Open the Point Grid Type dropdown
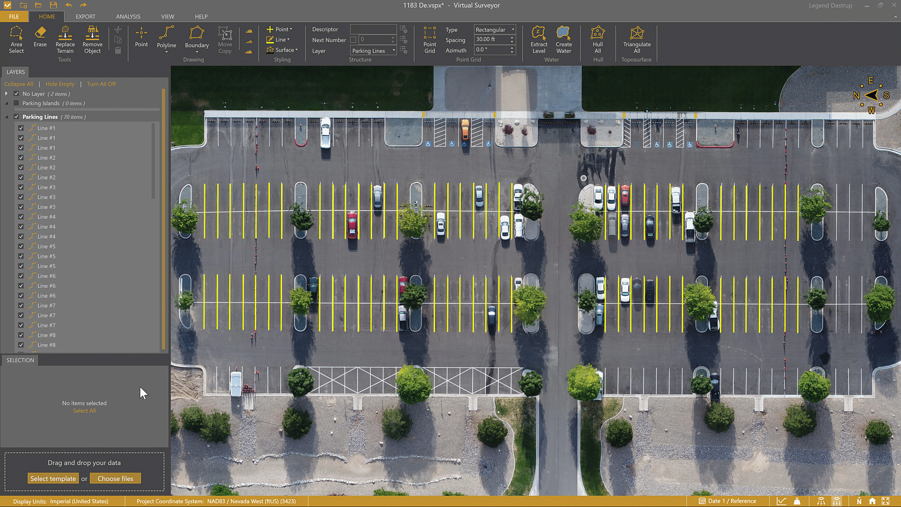 495,30
